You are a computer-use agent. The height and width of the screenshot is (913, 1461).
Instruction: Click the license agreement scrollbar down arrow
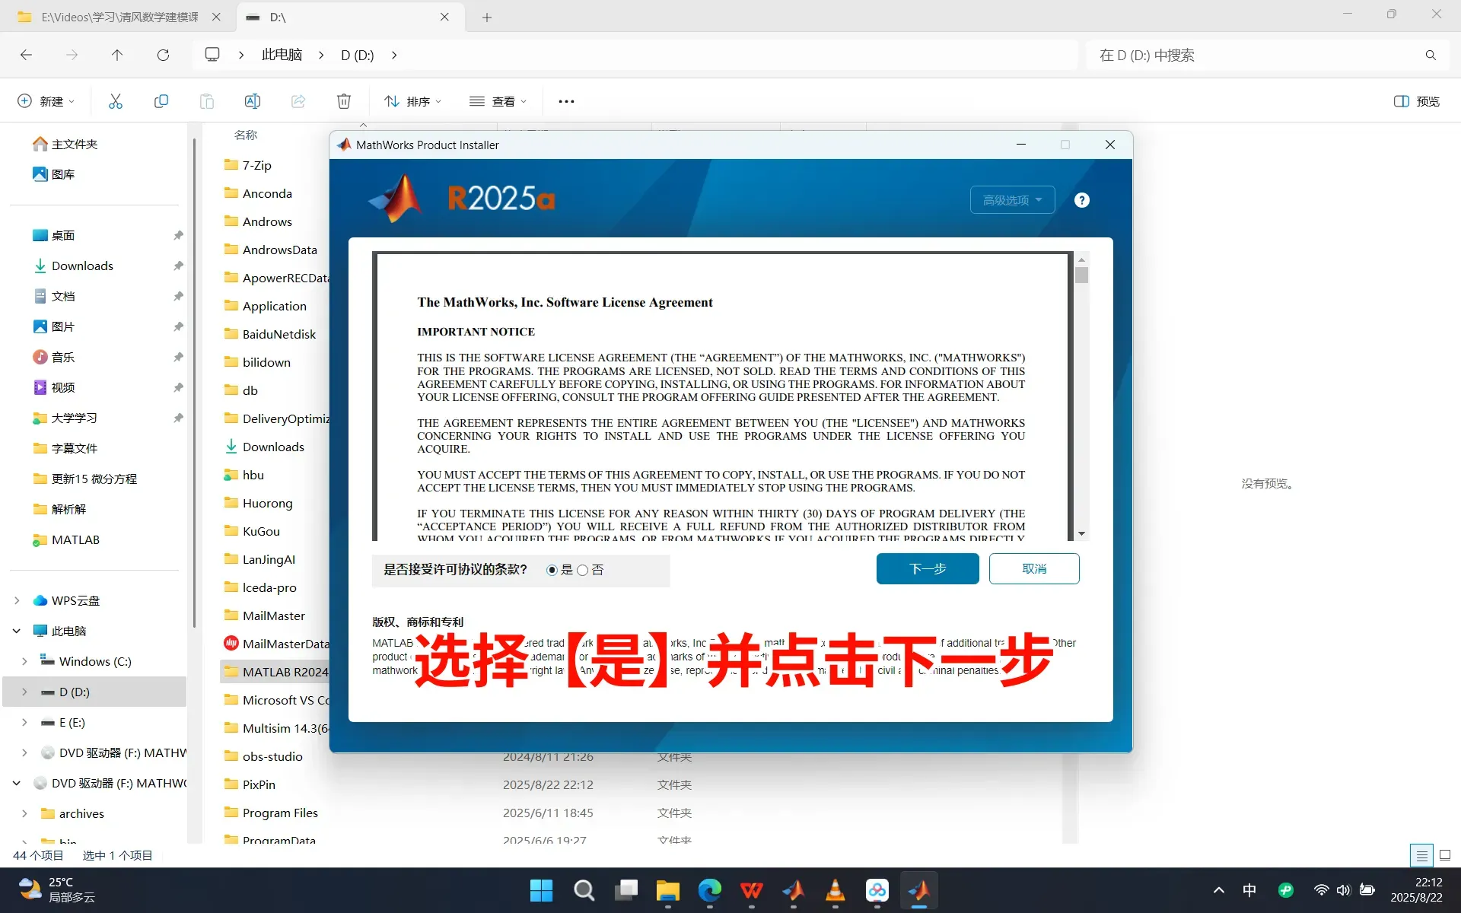[x=1081, y=533]
